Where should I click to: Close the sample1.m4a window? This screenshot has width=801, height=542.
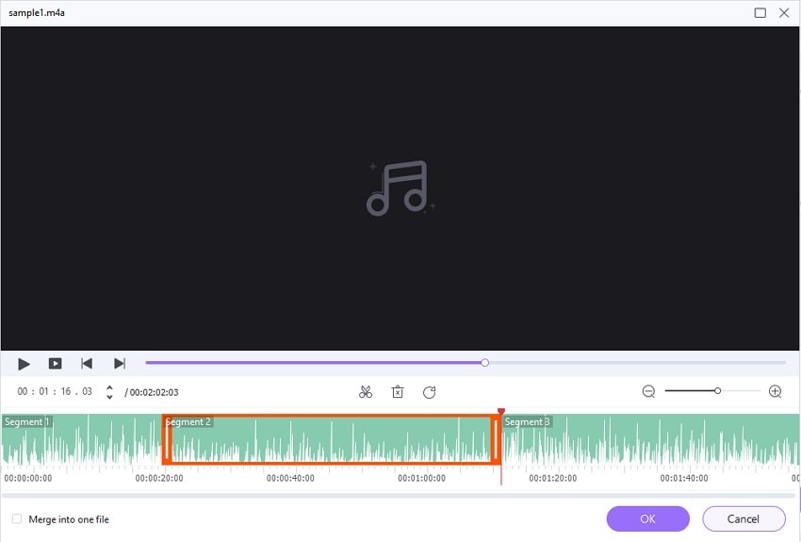[x=784, y=13]
